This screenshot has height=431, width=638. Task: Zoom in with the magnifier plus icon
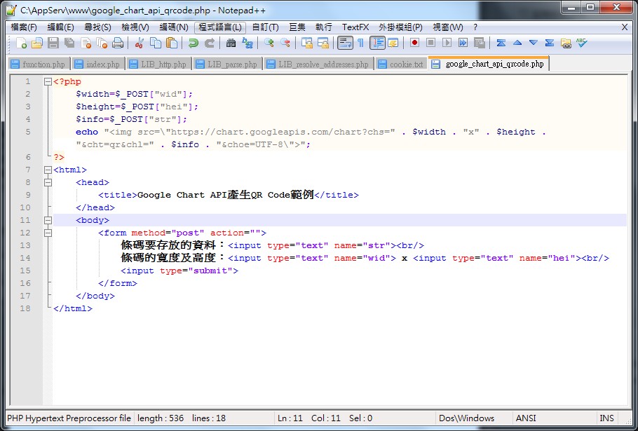tap(269, 43)
